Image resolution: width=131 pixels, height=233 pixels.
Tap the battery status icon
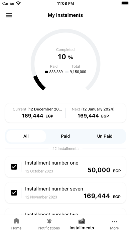[x=125, y=3]
